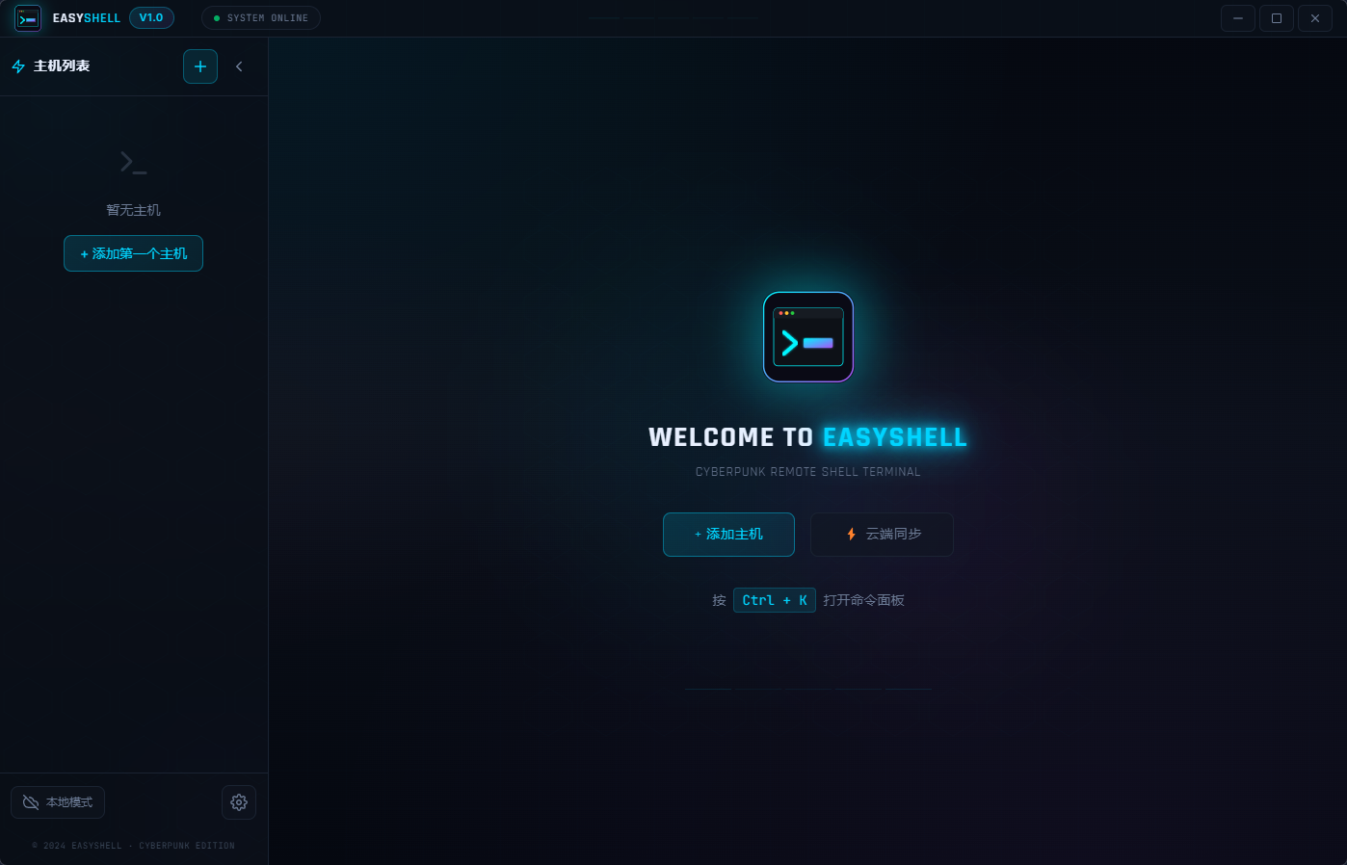The width and height of the screenshot is (1347, 865).
Task: Click the lightning icon next to 主机列表
Action: 18,66
